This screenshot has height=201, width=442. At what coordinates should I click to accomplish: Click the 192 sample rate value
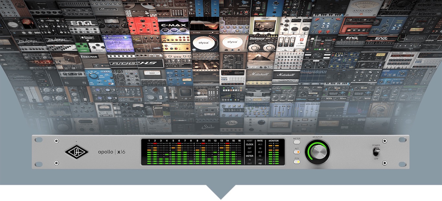260,164
